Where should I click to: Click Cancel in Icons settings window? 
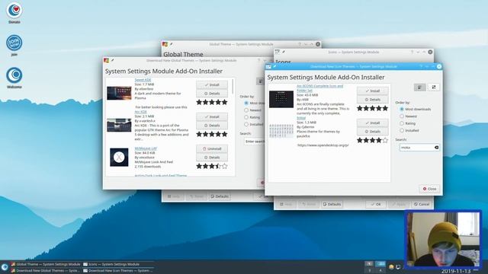click(422, 205)
